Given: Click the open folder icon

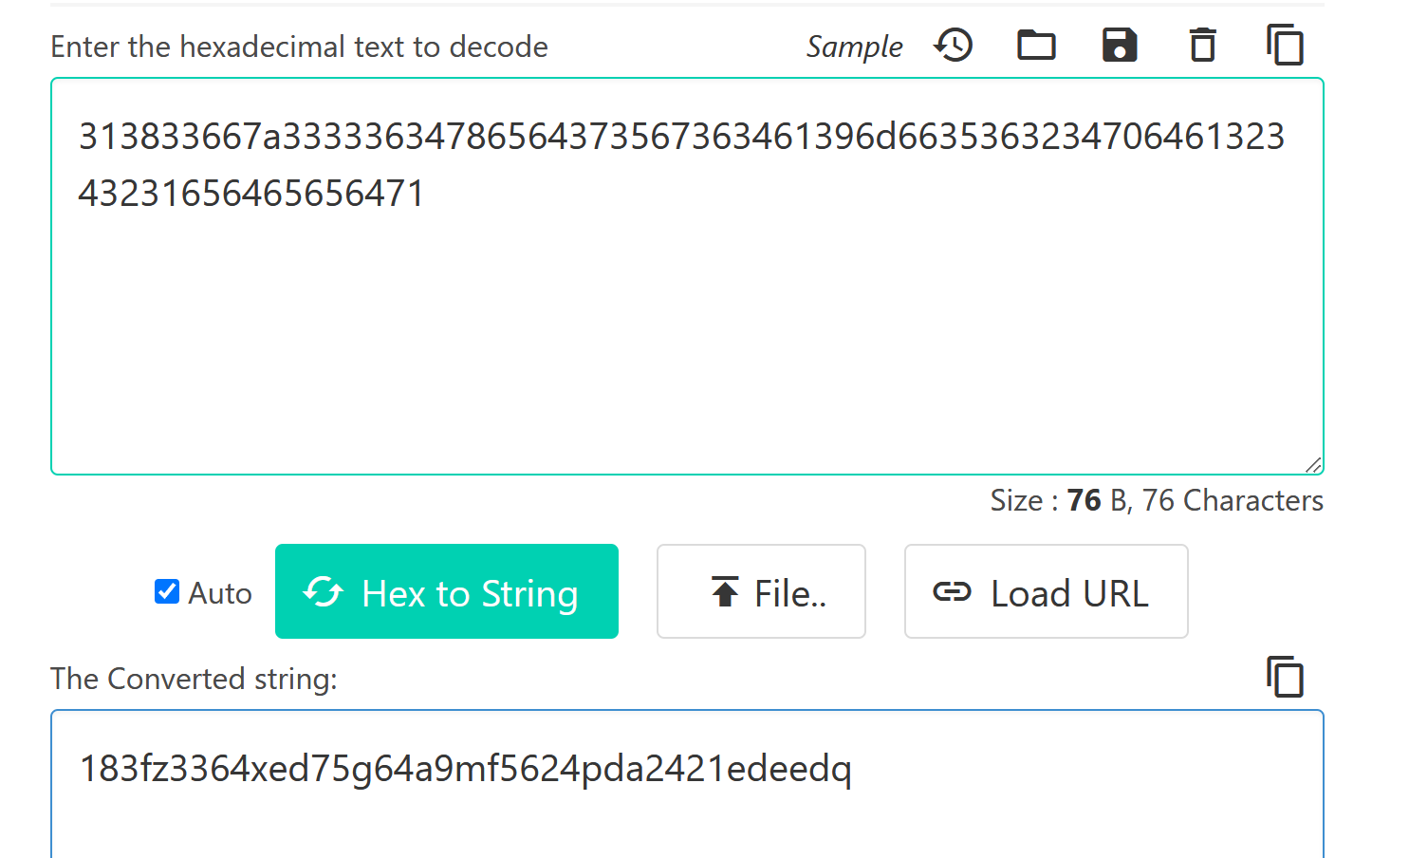Looking at the screenshot, I should pyautogui.click(x=1036, y=45).
